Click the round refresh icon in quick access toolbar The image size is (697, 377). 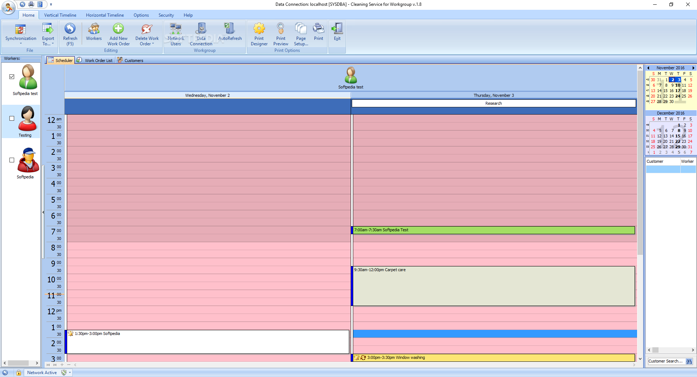tap(23, 4)
